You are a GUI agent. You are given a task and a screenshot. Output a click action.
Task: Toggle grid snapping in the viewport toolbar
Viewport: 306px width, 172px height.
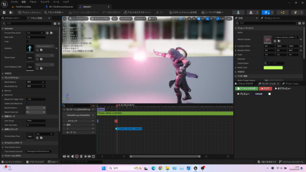199,19
